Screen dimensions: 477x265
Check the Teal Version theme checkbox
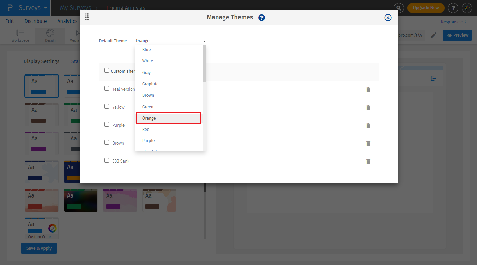click(107, 89)
